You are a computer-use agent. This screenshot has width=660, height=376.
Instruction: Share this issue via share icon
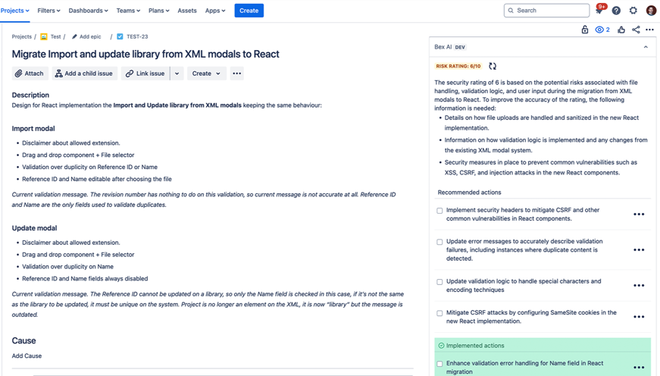pyautogui.click(x=636, y=30)
